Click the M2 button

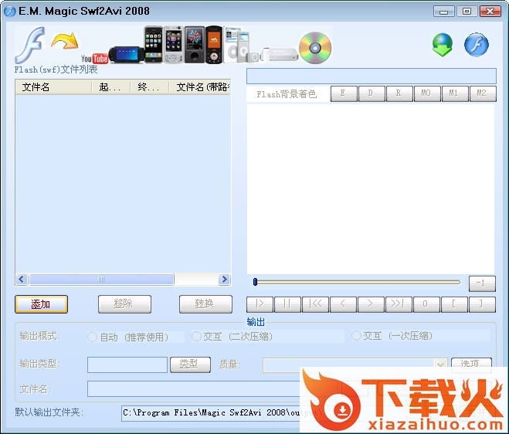tap(483, 93)
